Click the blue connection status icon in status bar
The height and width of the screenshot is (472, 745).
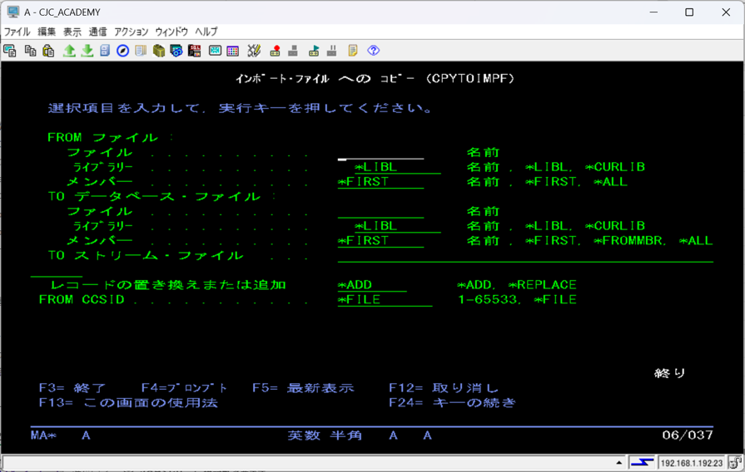(x=642, y=463)
